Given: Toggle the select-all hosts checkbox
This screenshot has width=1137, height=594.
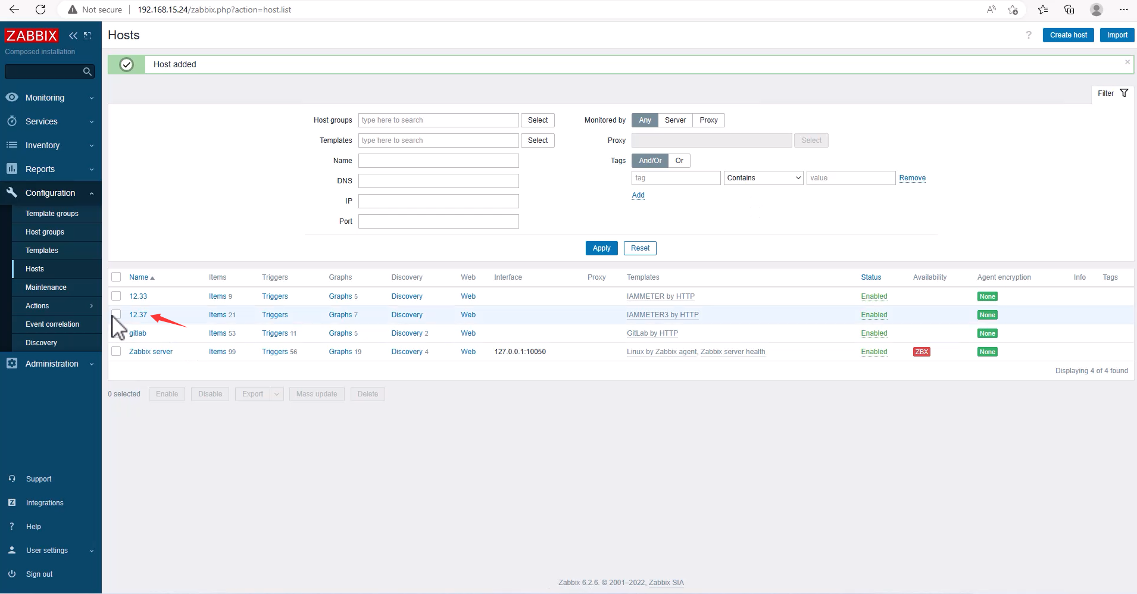Looking at the screenshot, I should 116,277.
